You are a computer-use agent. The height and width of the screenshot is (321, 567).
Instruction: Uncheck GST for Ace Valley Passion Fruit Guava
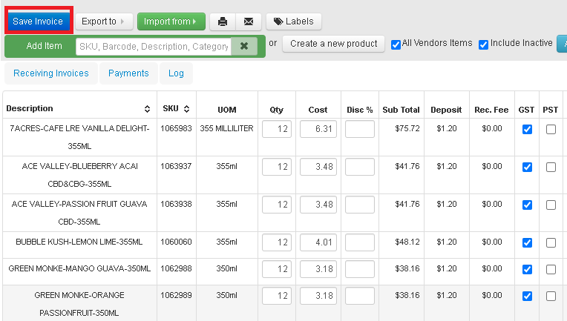(527, 205)
